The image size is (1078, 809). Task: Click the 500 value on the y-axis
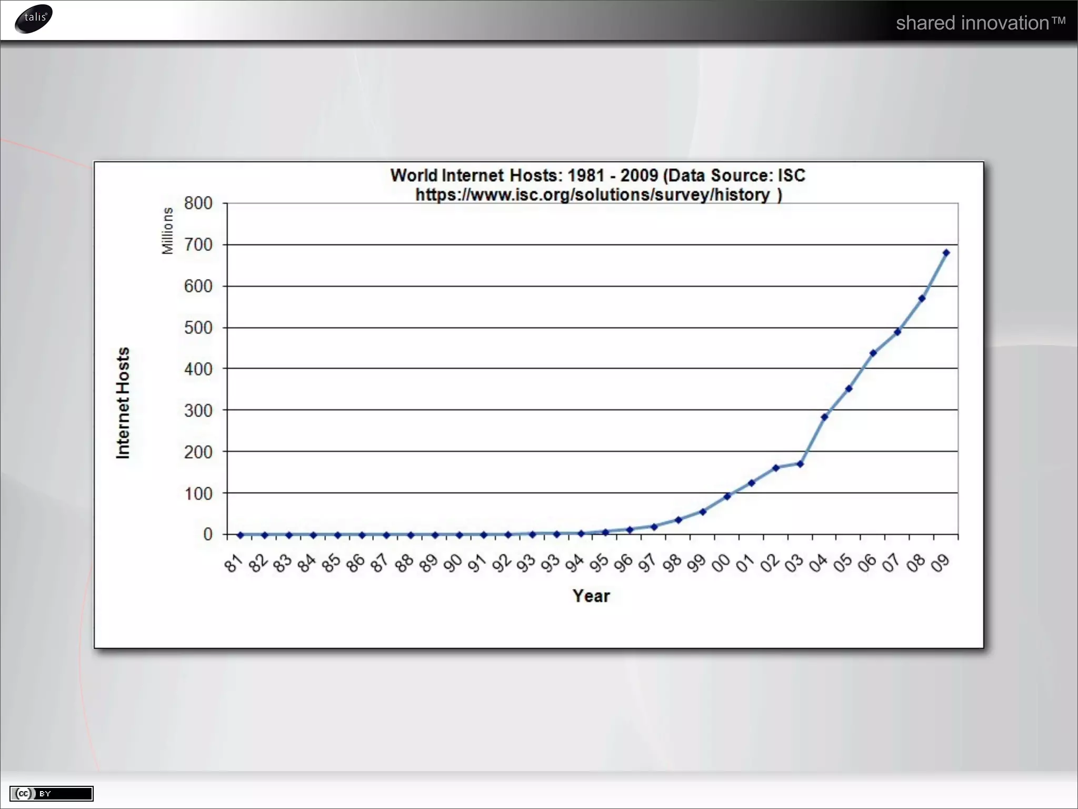click(198, 328)
